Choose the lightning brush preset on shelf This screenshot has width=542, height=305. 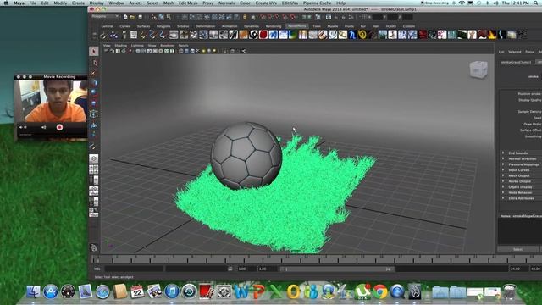coord(502,35)
